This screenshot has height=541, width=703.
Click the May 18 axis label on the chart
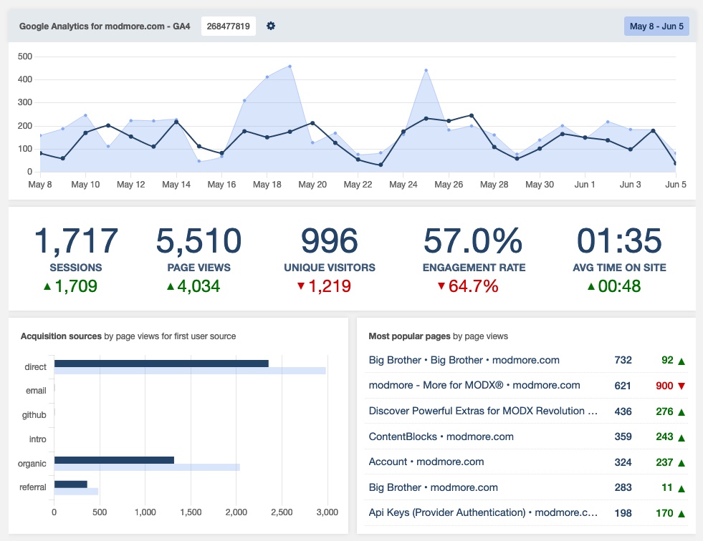tap(267, 185)
